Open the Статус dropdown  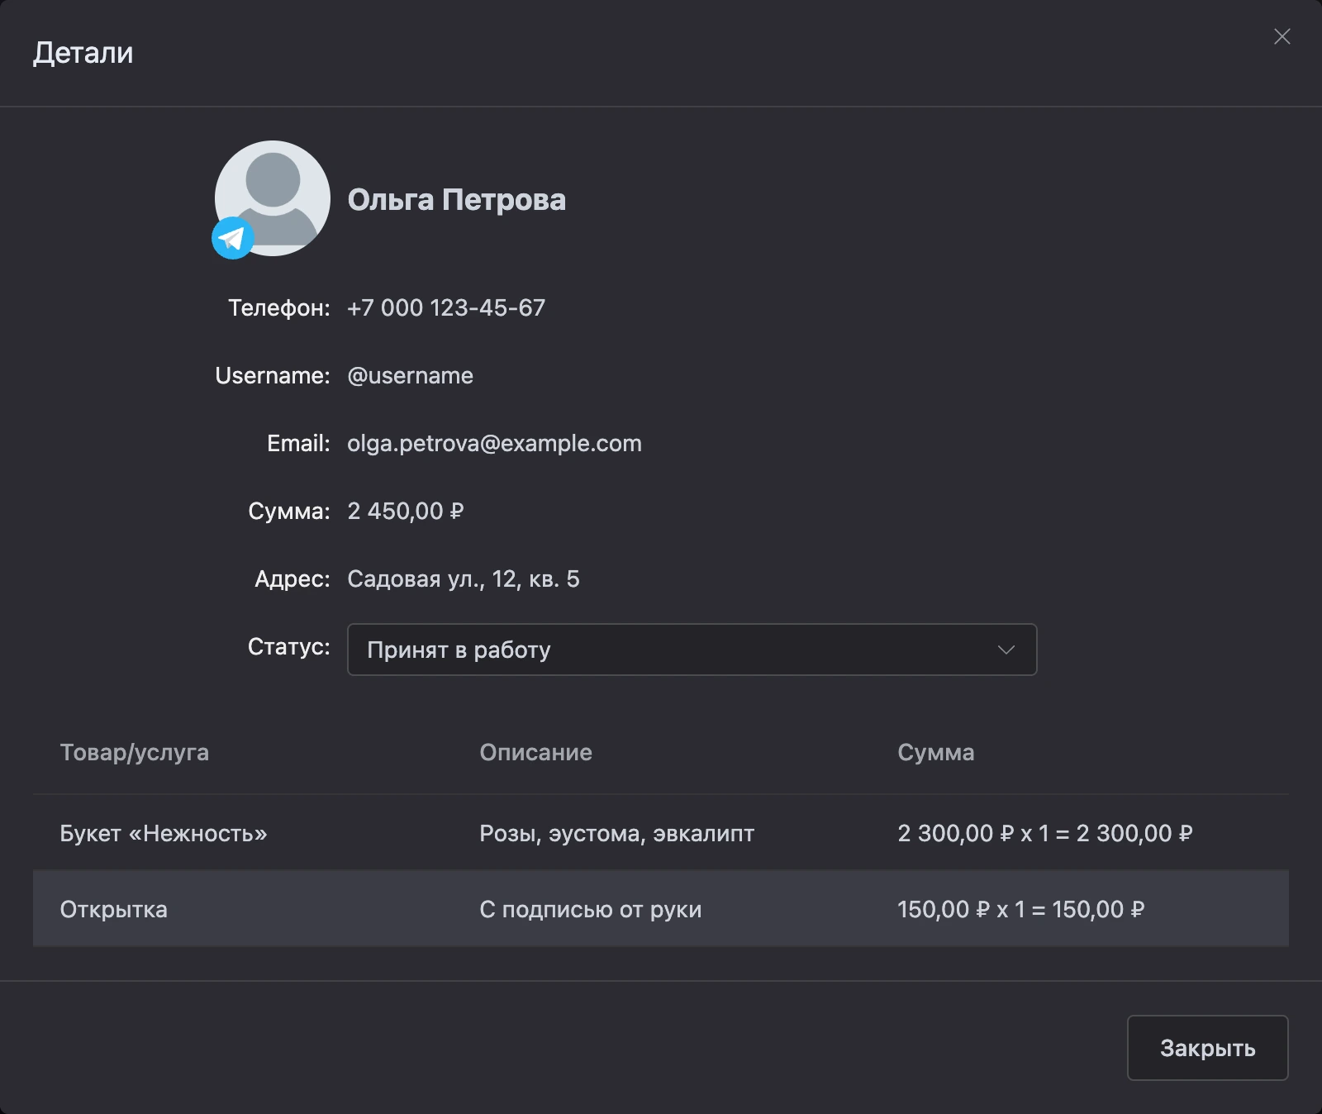[x=692, y=650]
